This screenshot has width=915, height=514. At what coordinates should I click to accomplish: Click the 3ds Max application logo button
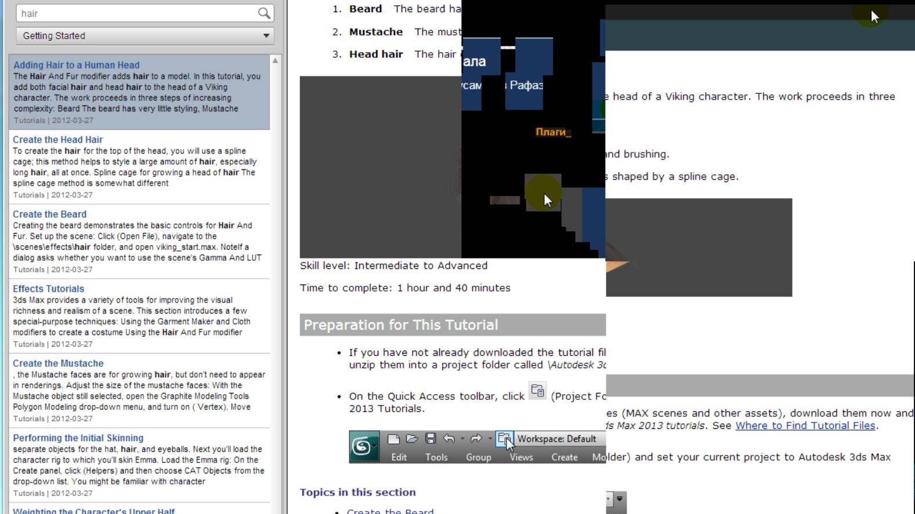364,447
